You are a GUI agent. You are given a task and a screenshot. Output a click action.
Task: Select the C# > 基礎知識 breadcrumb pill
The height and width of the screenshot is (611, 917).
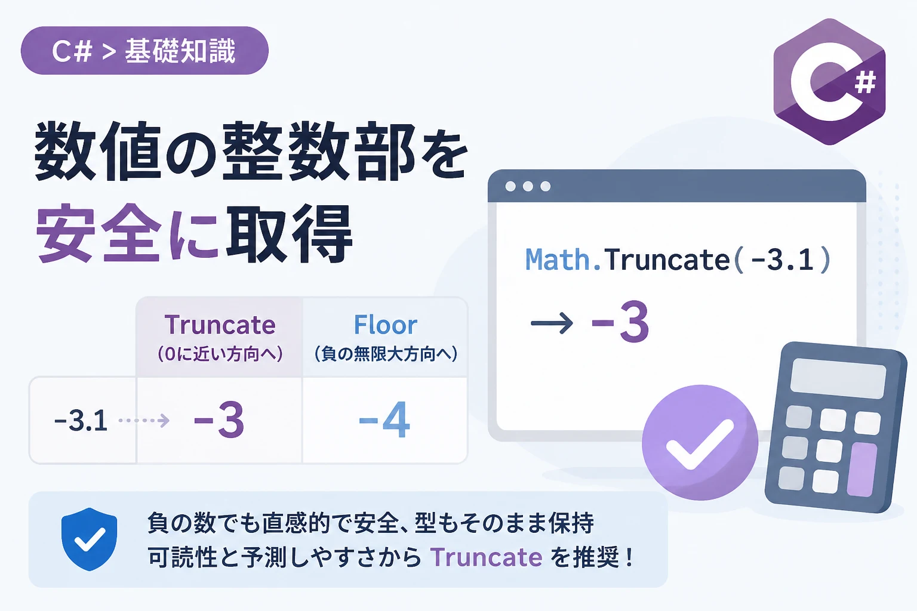click(x=144, y=51)
